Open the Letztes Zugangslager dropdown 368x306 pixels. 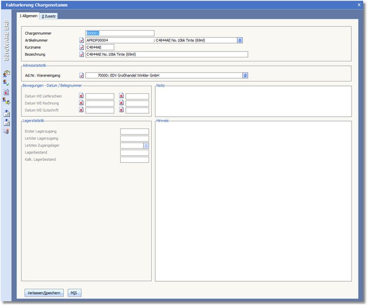point(146,146)
